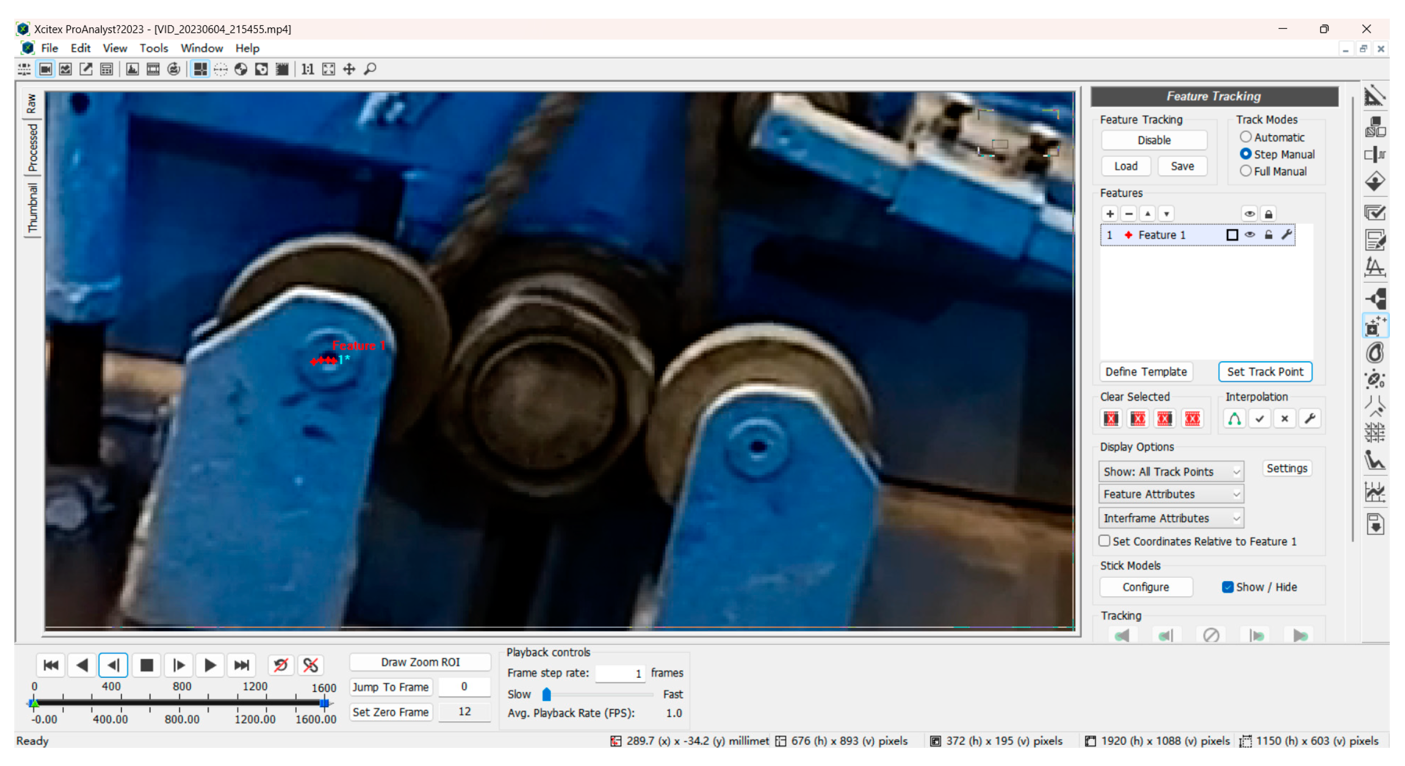Click the magnifier zoom tool icon

(370, 69)
